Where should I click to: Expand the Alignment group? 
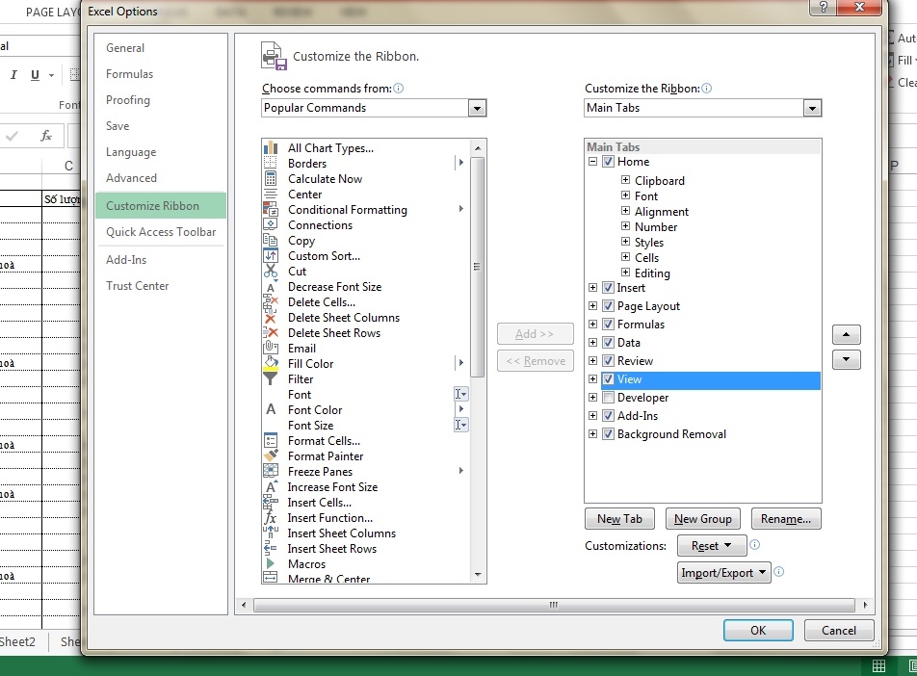point(625,211)
